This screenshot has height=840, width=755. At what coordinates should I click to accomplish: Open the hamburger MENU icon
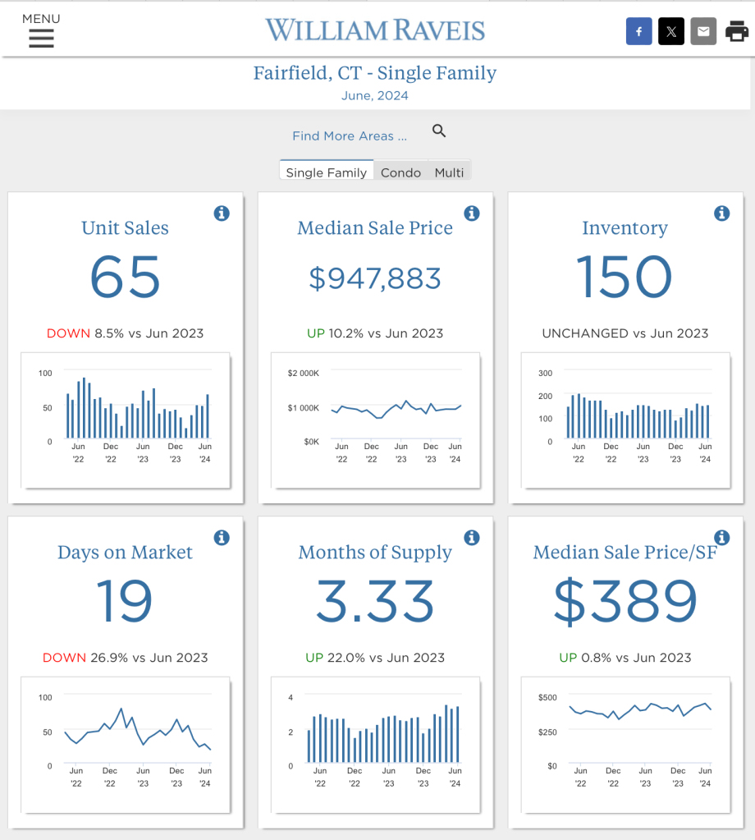pyautogui.click(x=41, y=38)
